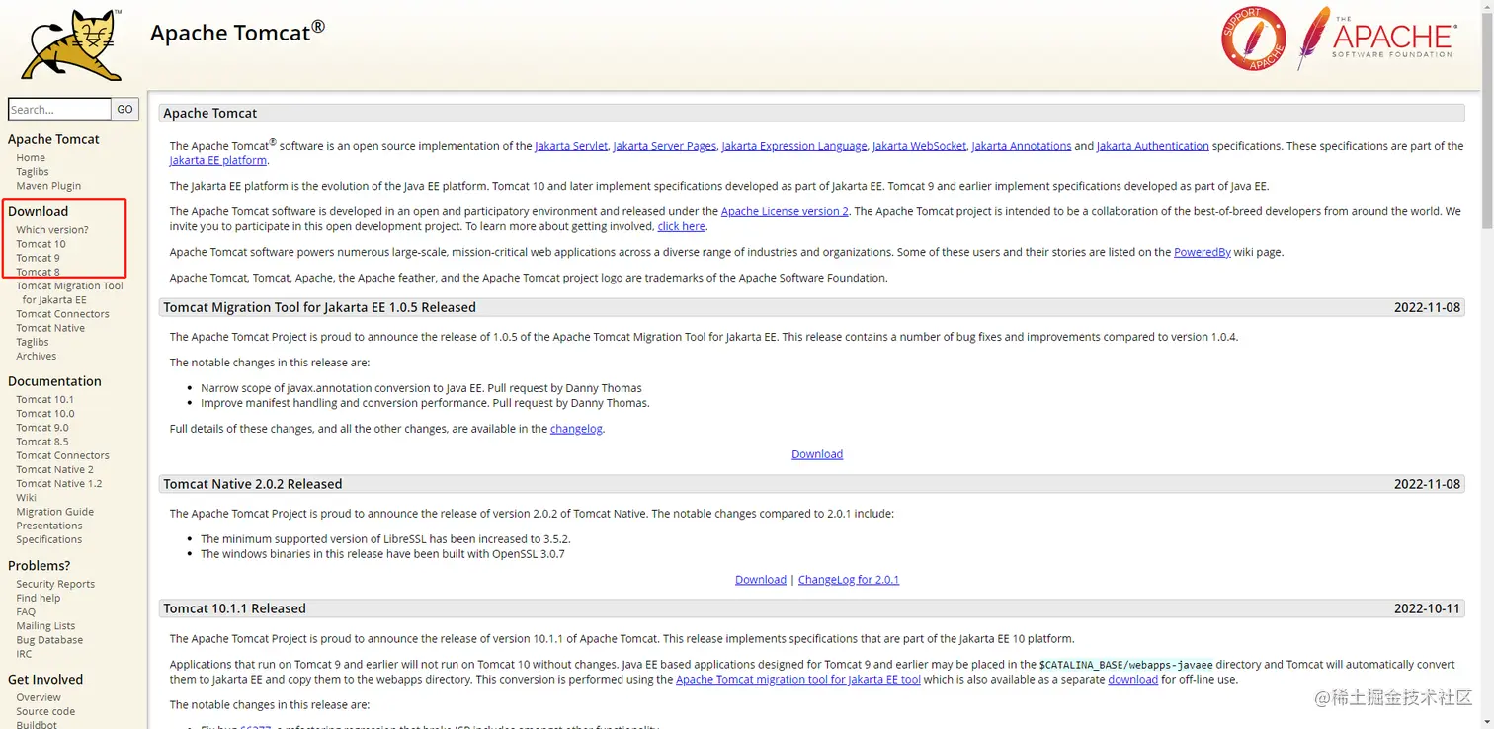Open Mailing Lists link

pos(45,625)
